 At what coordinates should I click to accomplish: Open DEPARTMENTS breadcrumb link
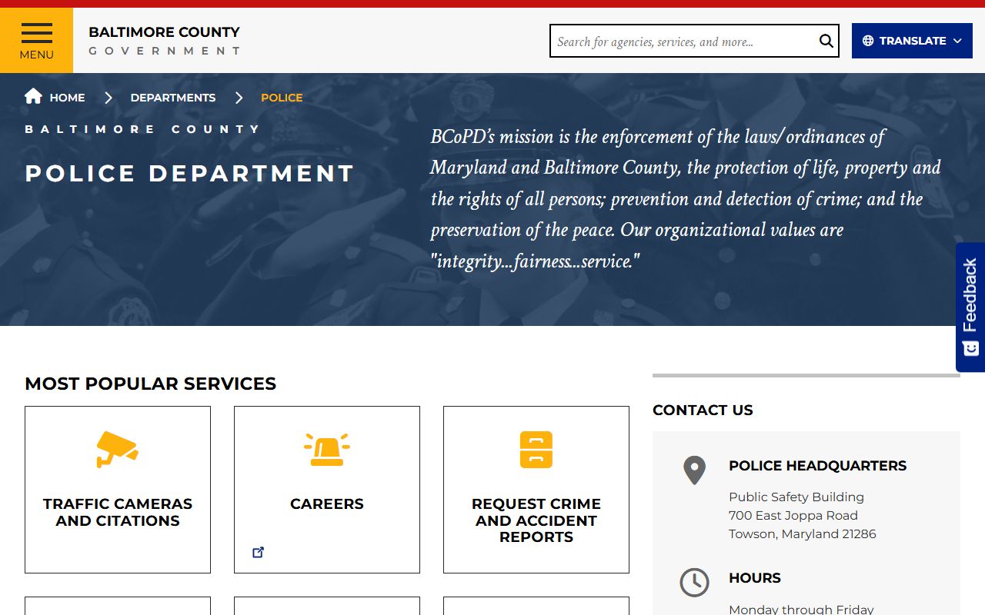(173, 98)
